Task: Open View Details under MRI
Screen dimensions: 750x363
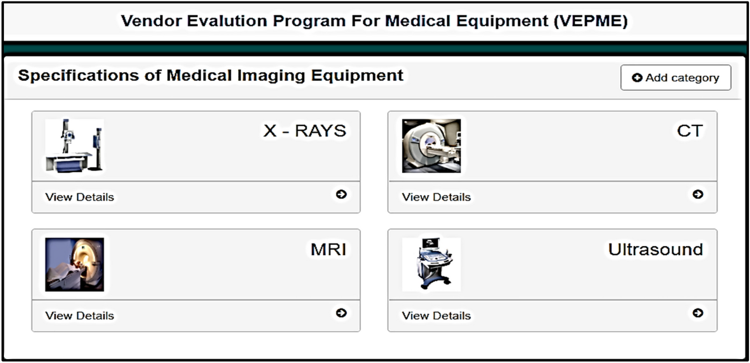Action: point(79,315)
